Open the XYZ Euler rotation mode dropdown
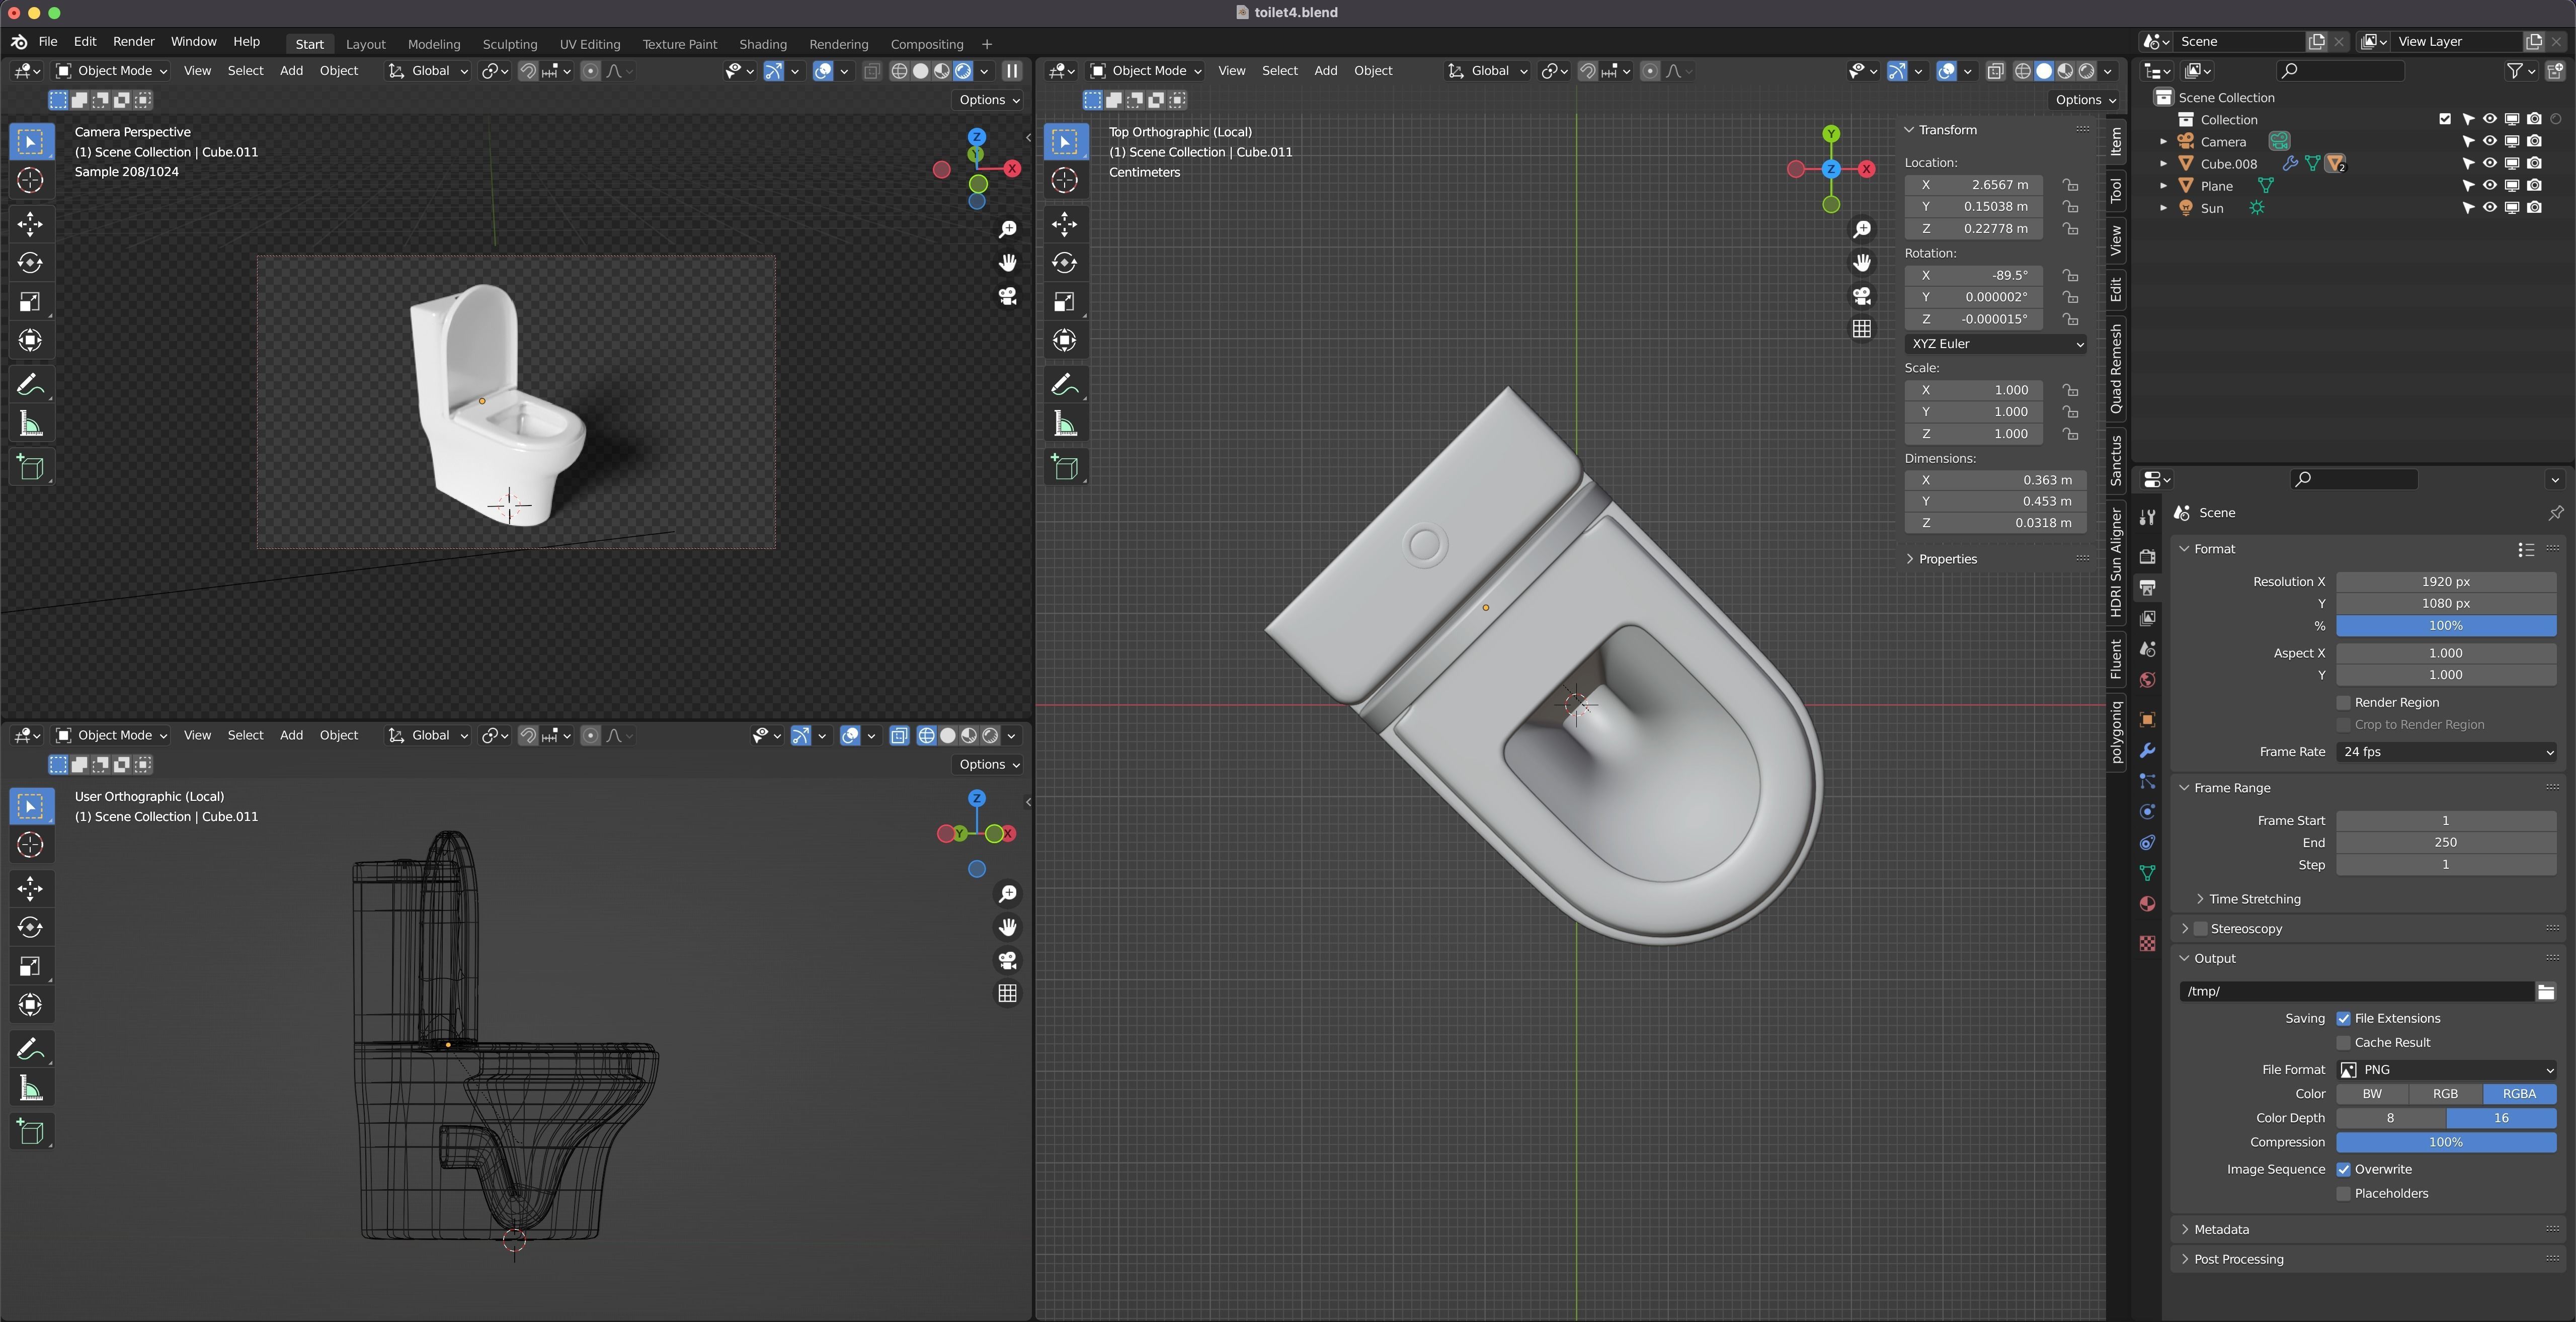This screenshot has height=1322, width=2576. (1996, 344)
